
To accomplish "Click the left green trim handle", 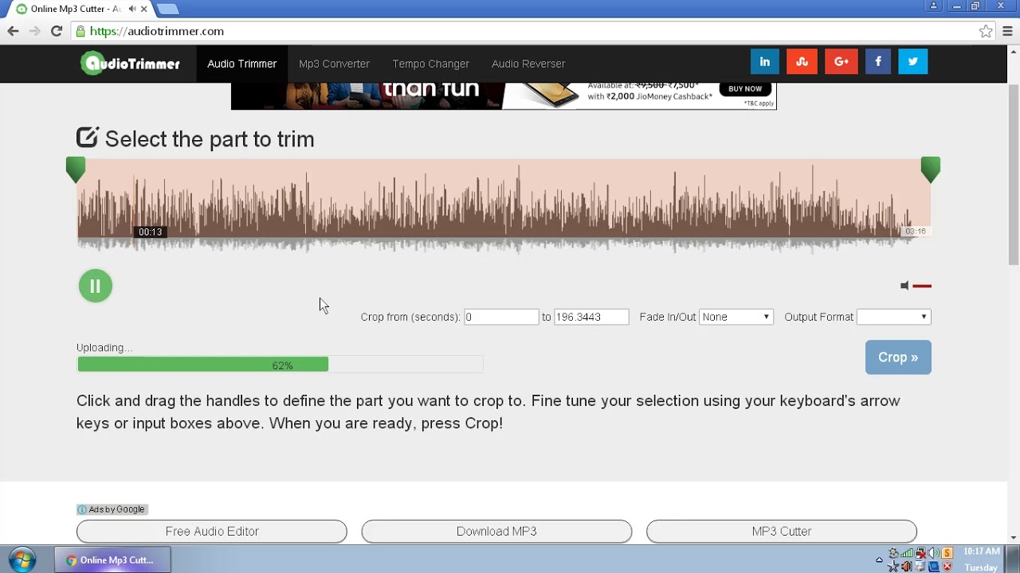I will 76,170.
